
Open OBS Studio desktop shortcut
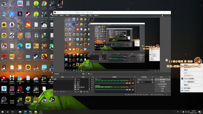4,100
